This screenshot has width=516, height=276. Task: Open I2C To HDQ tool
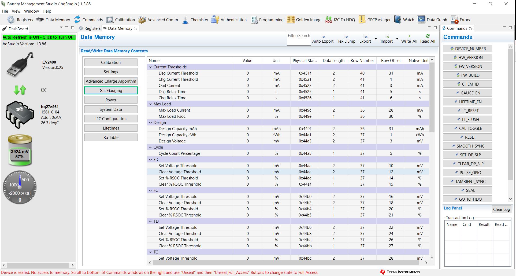[x=329, y=20]
